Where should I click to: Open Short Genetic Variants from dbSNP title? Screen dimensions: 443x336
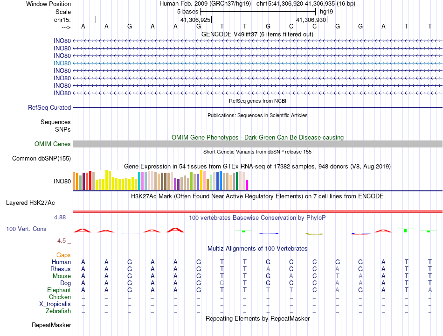257,152
